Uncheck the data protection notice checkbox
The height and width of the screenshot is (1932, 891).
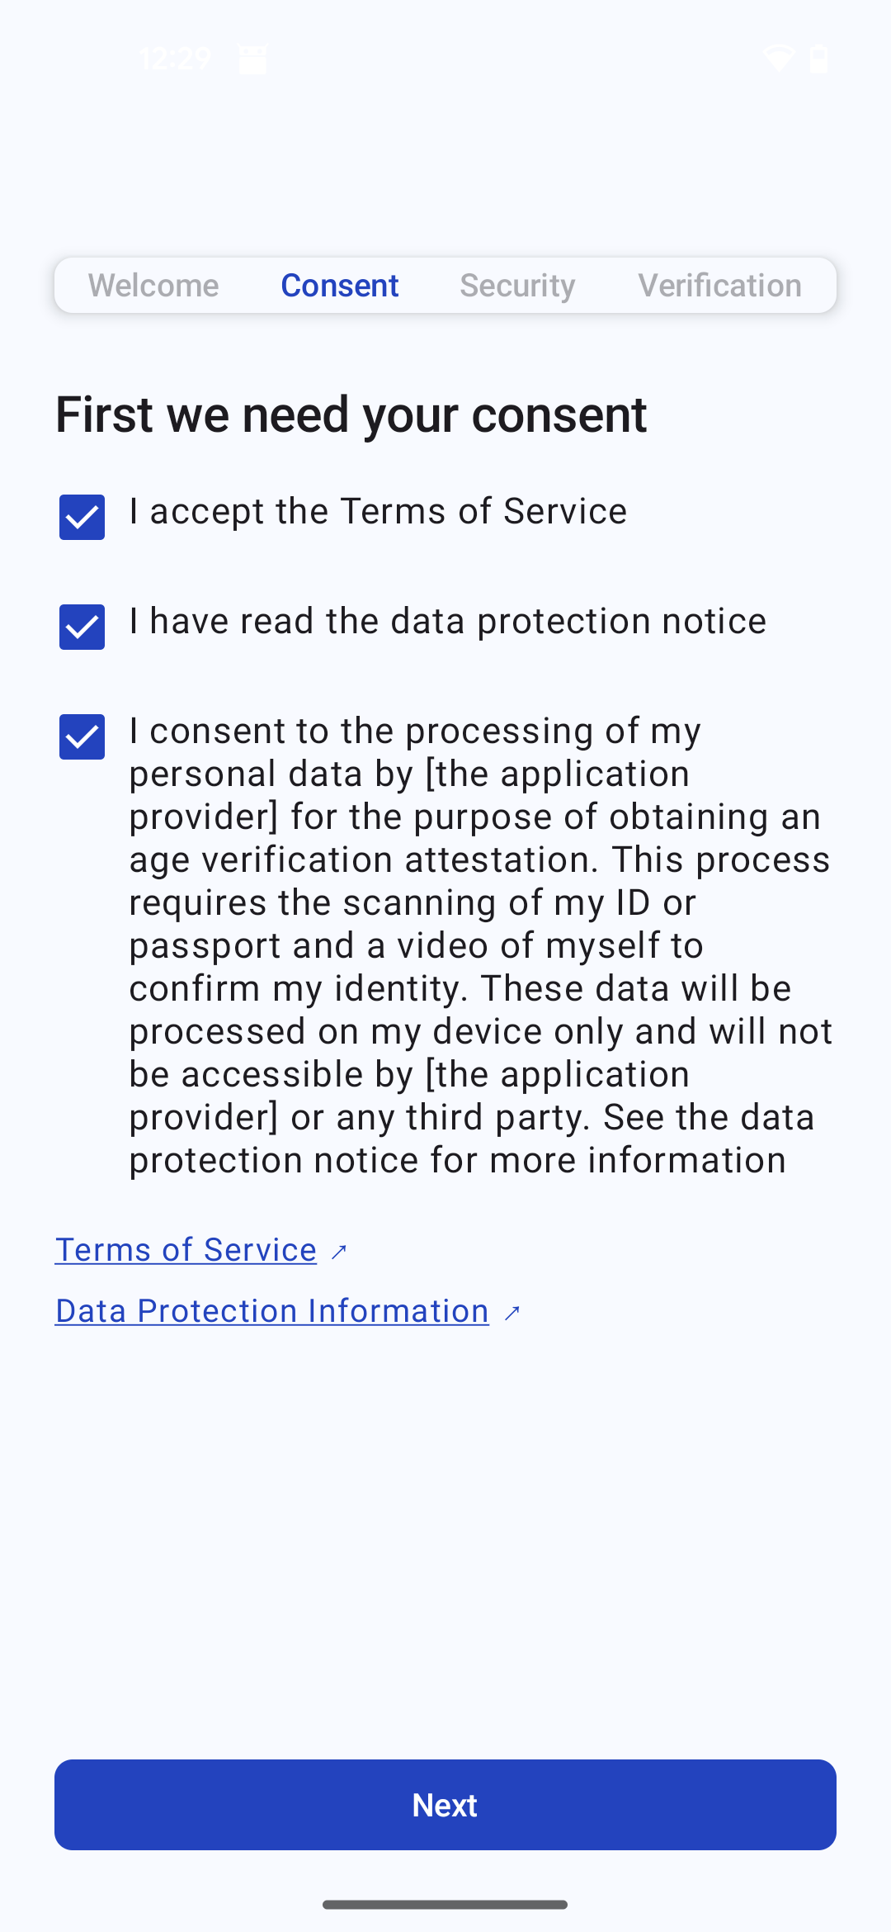point(82,627)
